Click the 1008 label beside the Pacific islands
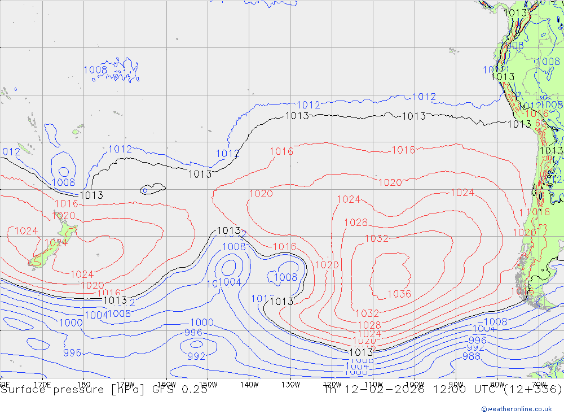The height and width of the screenshot is (414, 564). coord(95,70)
